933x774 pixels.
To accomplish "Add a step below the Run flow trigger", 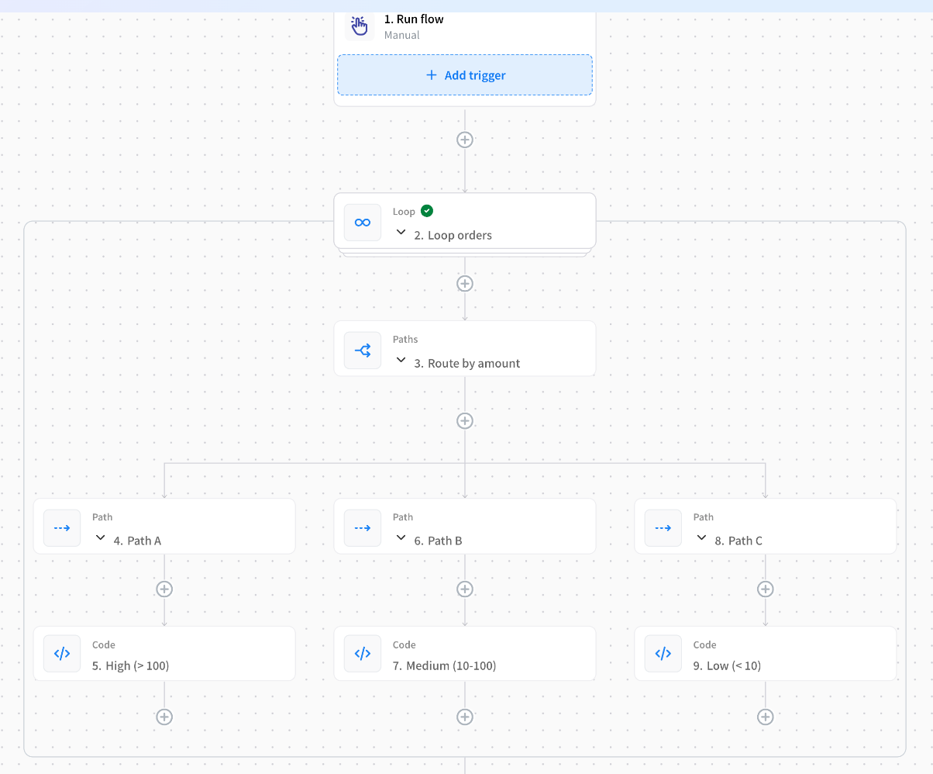I will 465,140.
